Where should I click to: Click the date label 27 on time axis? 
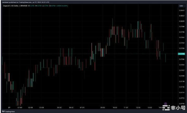pyautogui.click(x=9, y=107)
